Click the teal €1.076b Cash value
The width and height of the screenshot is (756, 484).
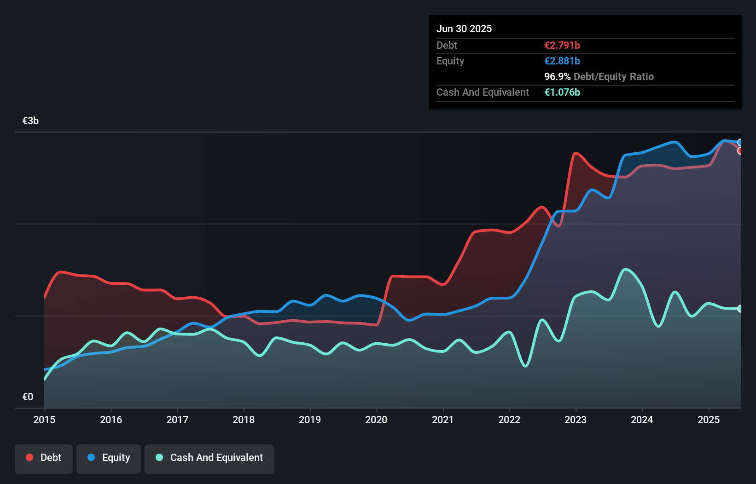tap(562, 92)
